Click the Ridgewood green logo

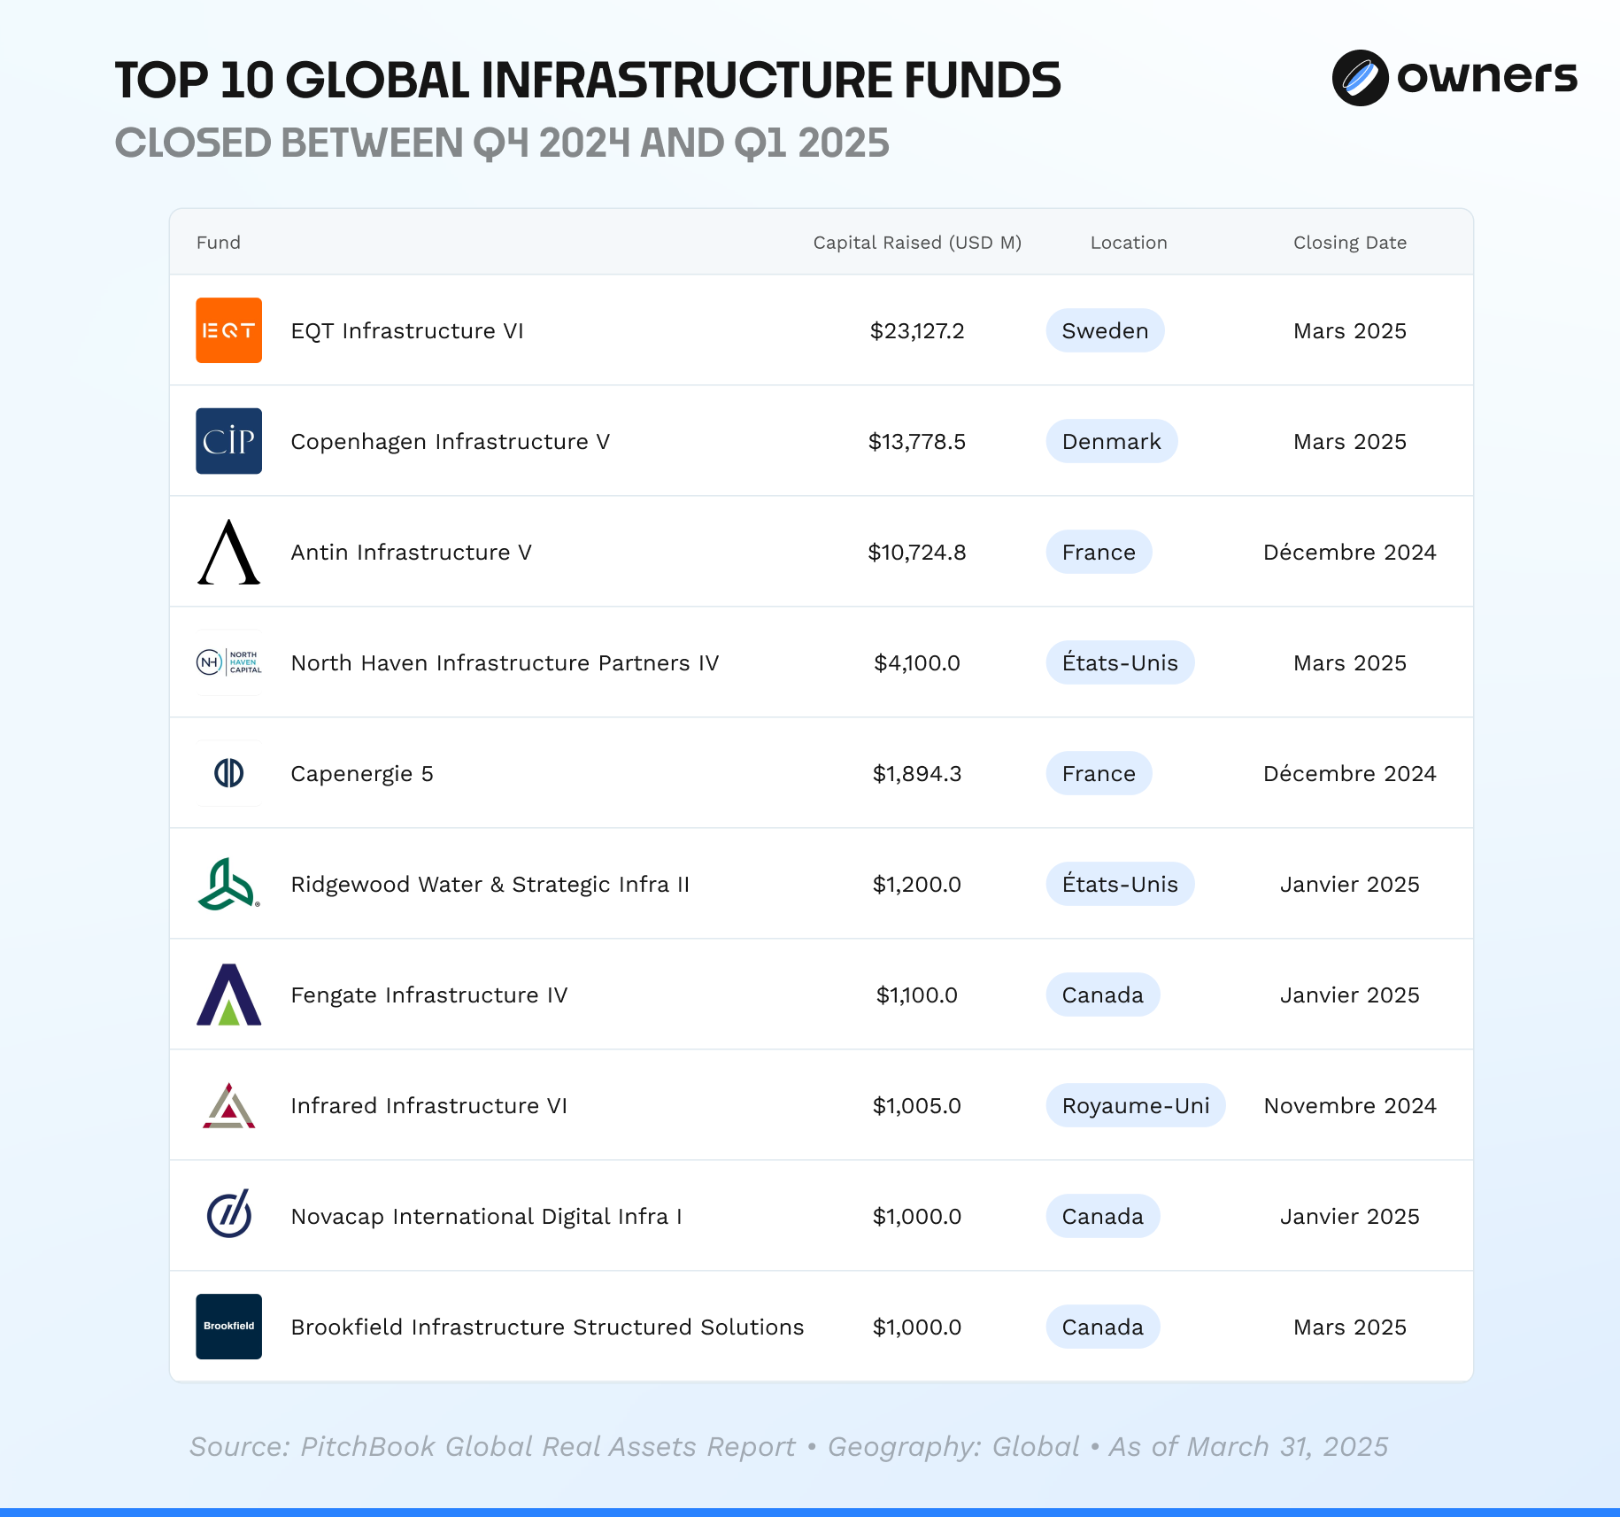[228, 884]
